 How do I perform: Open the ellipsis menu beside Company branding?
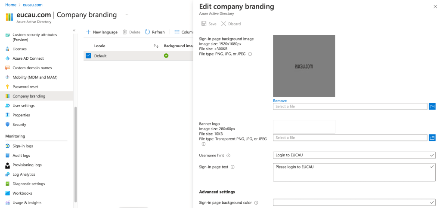(127, 15)
